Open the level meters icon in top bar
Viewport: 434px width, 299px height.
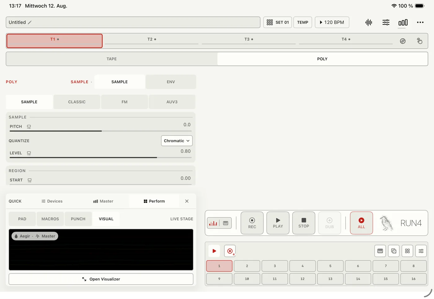click(x=403, y=22)
